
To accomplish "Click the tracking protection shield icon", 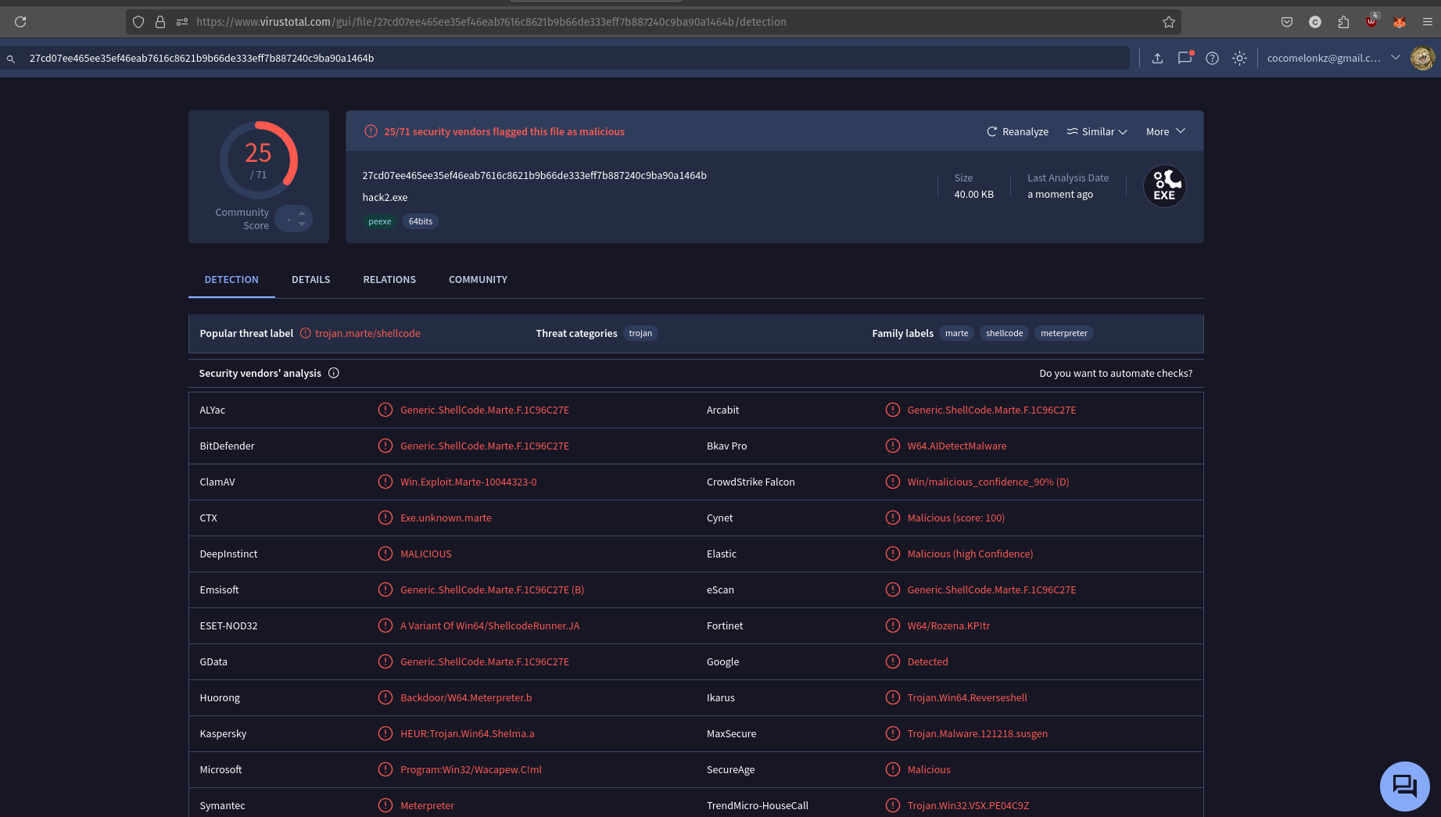I will click(x=138, y=22).
